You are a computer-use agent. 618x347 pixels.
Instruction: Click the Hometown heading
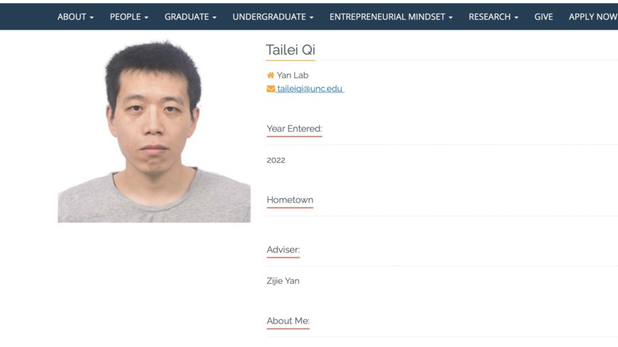pos(290,200)
